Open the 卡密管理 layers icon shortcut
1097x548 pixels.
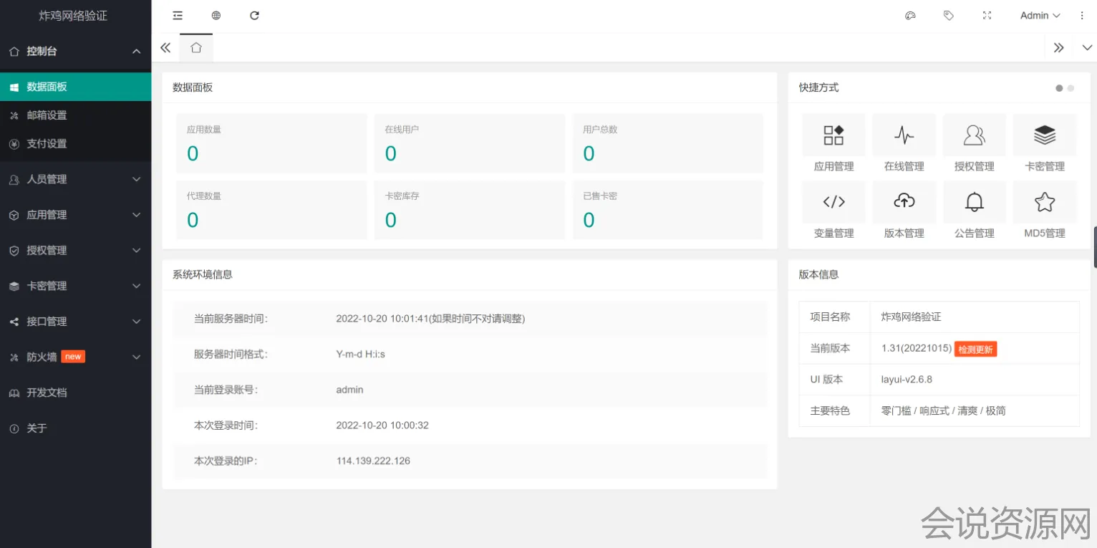click(x=1044, y=135)
